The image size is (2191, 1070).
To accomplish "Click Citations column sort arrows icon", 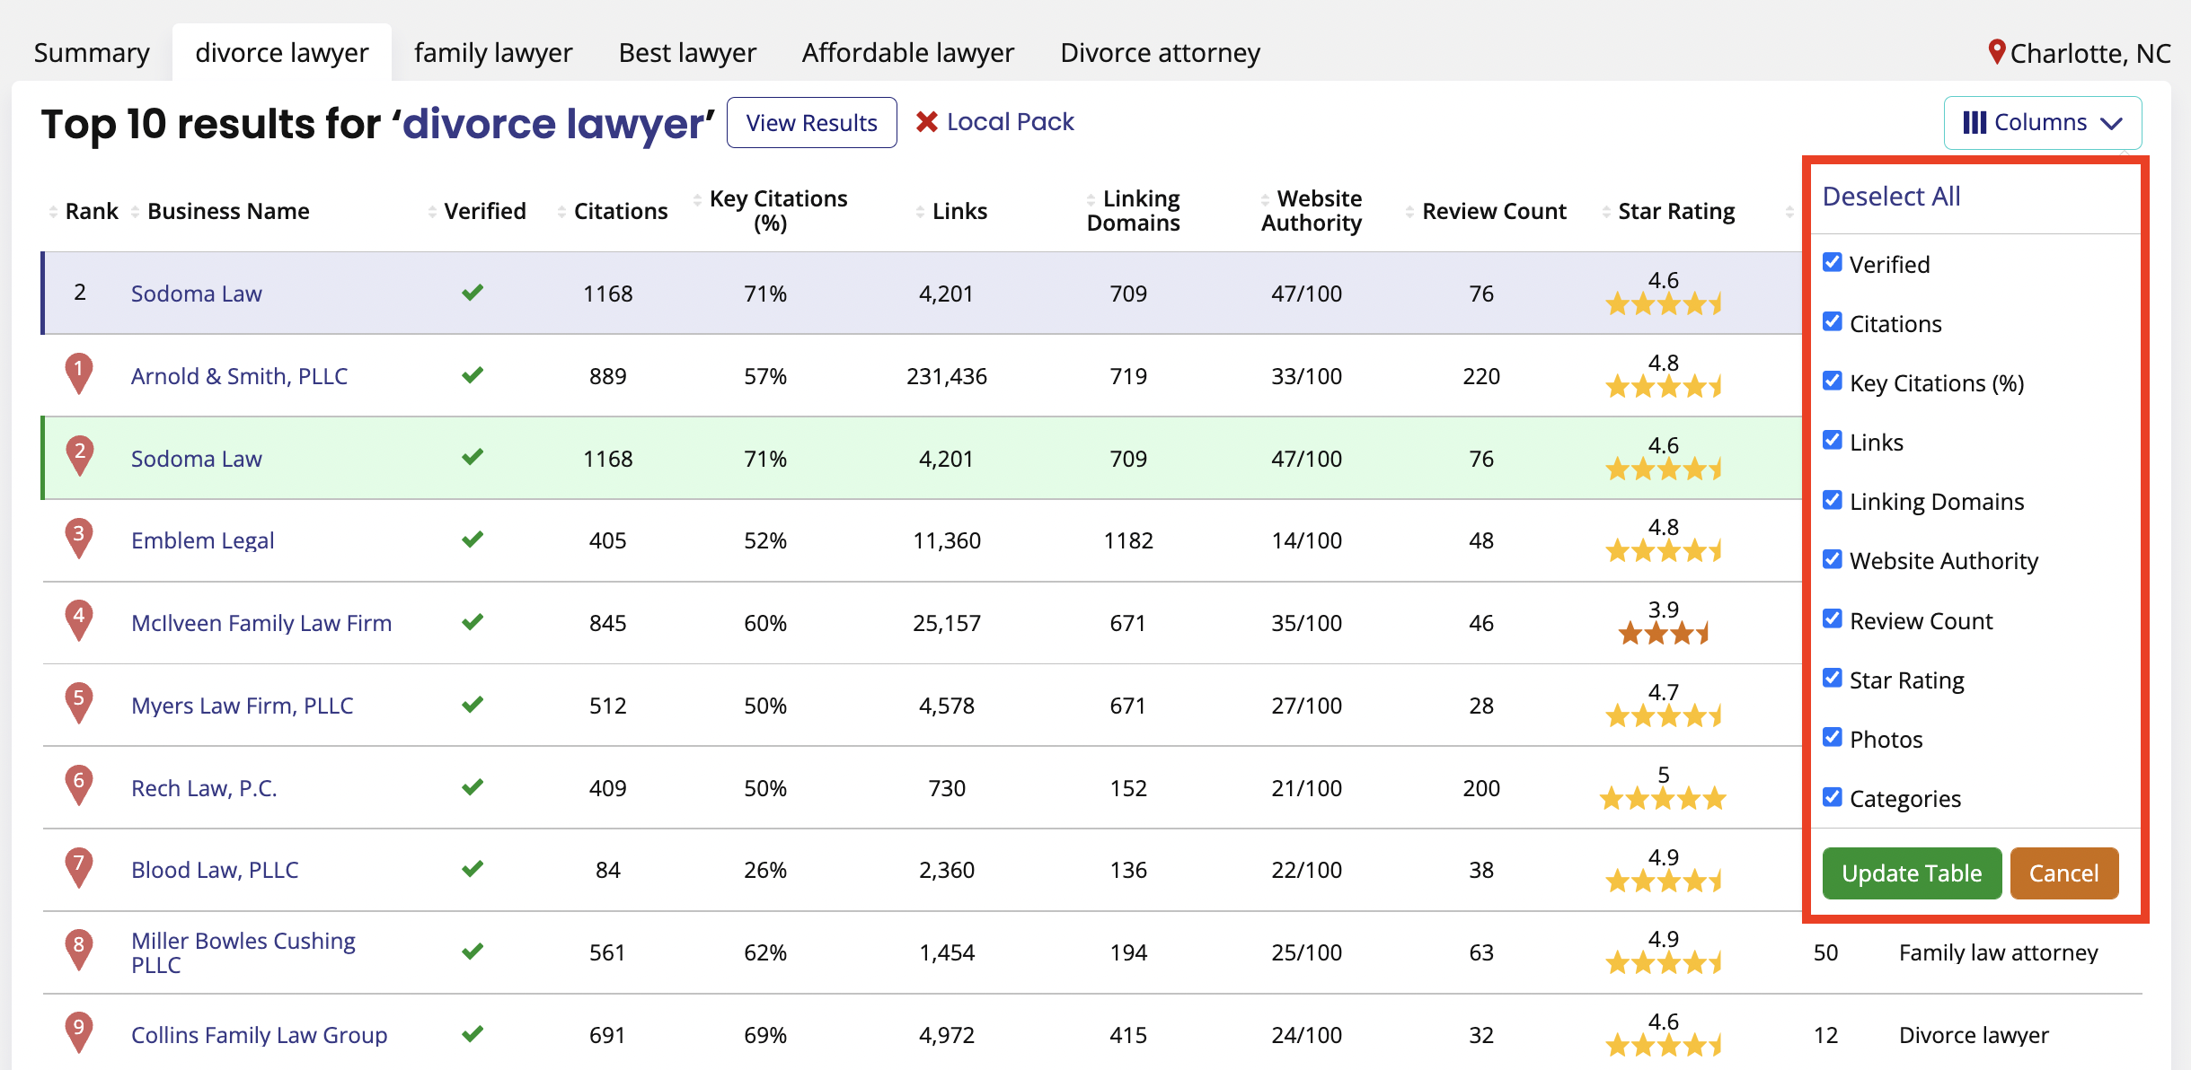I will 561,212.
